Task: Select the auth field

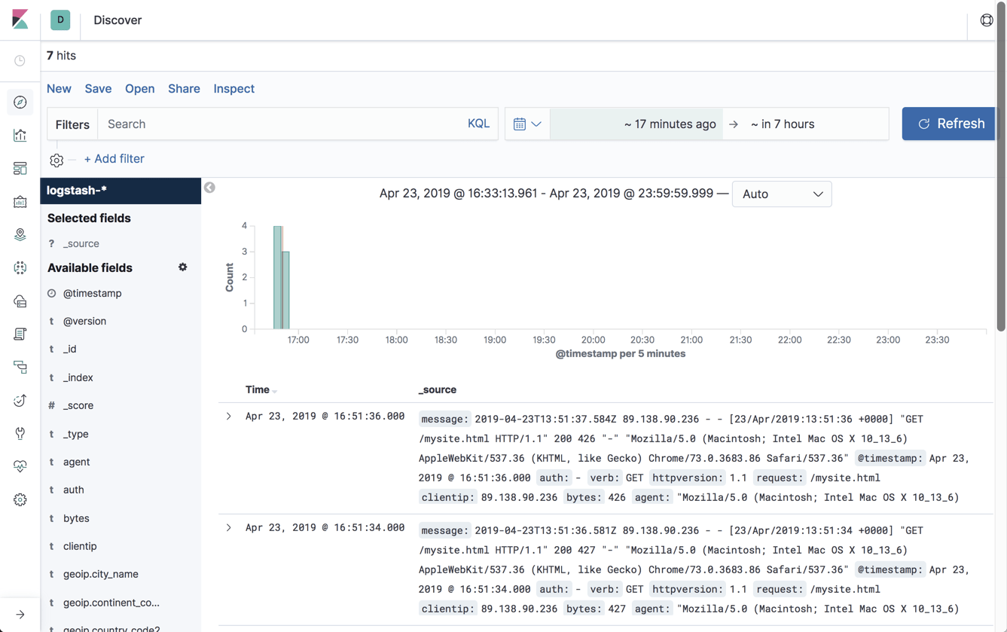Action: tap(73, 490)
